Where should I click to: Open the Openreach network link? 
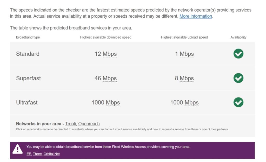[89, 124]
